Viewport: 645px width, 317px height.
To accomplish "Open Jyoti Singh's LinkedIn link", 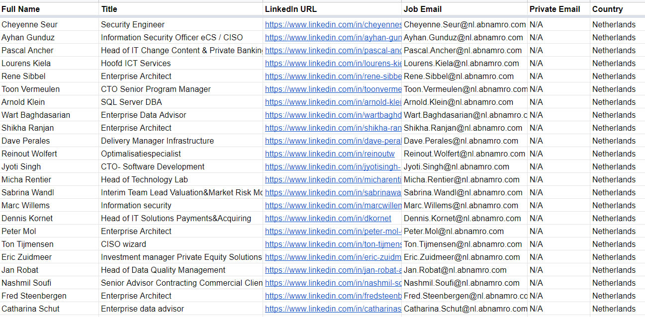I will [x=333, y=166].
